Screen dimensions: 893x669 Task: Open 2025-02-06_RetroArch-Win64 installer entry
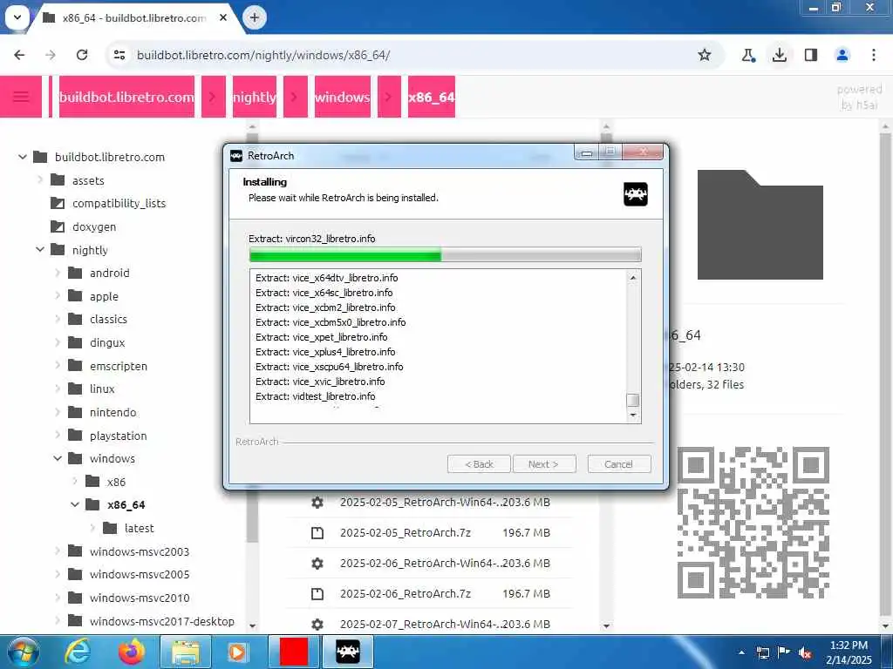(x=431, y=564)
